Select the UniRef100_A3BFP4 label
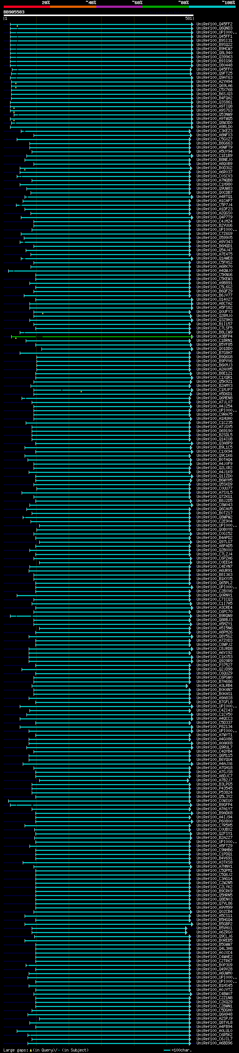This screenshot has height=1053, width=239. 214,337
